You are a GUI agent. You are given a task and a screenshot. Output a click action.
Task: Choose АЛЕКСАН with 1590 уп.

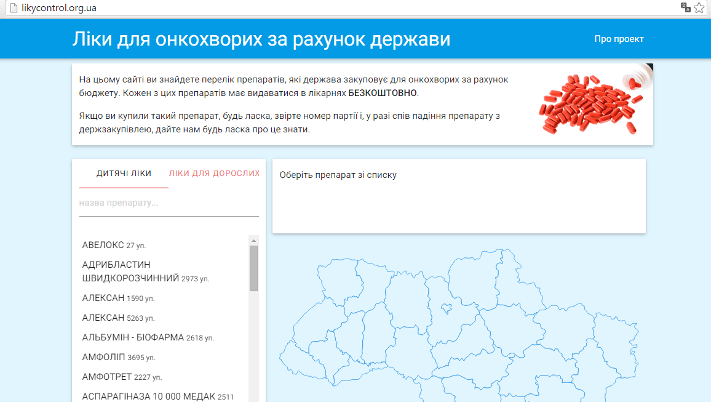click(118, 298)
